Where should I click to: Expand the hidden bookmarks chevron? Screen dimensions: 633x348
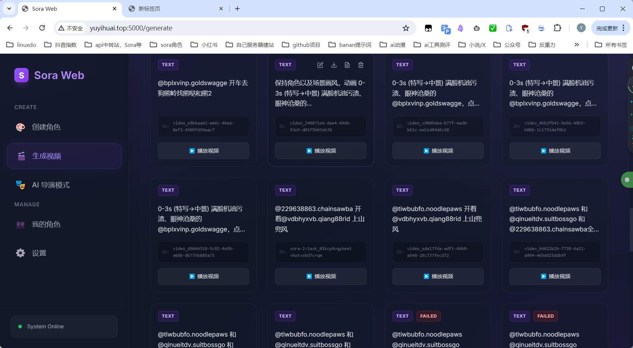577,44
